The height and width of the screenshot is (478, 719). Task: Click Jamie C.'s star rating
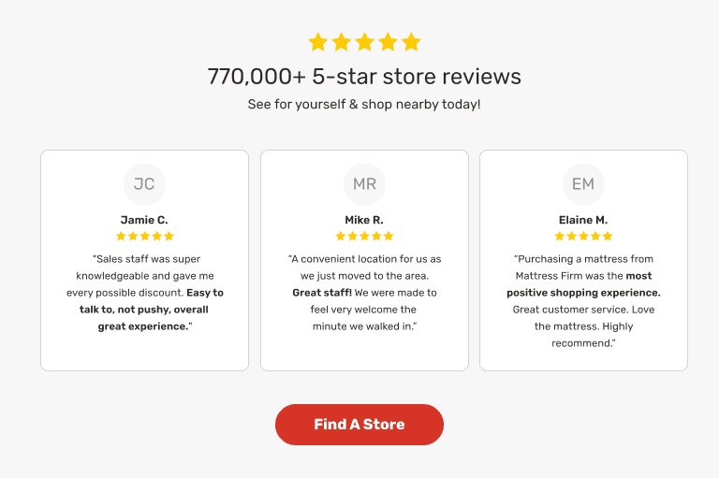click(144, 237)
